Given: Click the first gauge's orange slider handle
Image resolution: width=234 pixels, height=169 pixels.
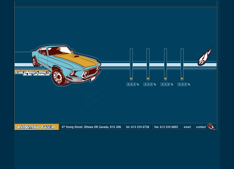Looking at the screenshot, I should [131, 79].
